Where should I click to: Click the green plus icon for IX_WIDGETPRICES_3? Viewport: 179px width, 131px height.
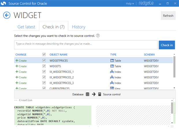17,83
